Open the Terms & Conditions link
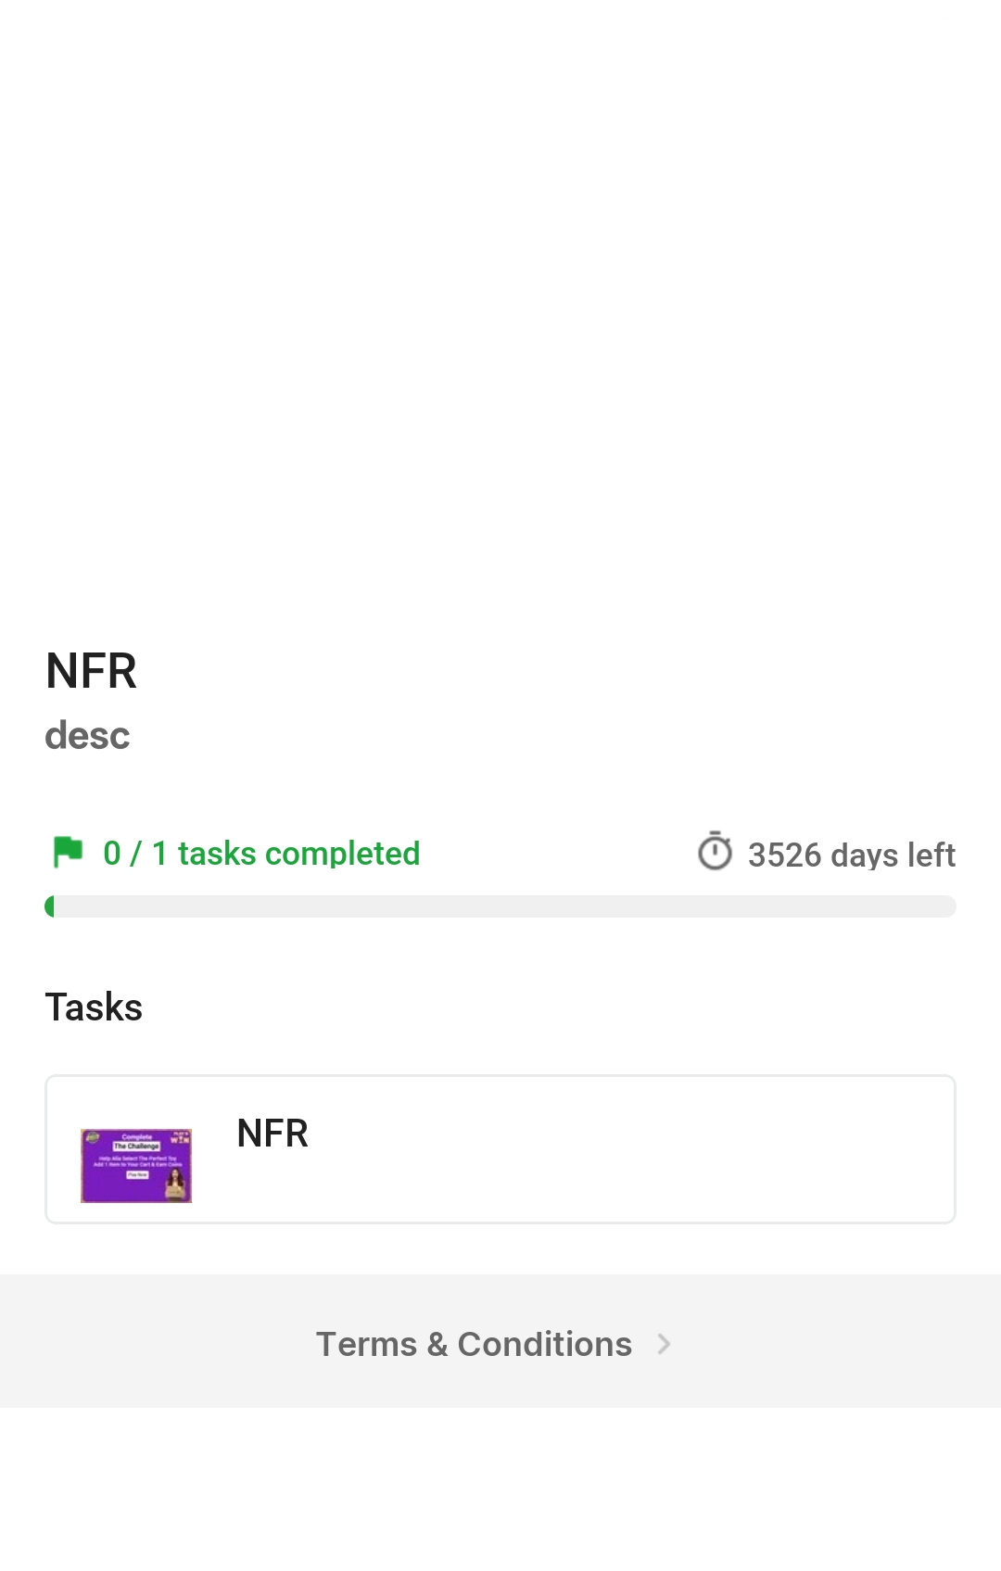The width and height of the screenshot is (1001, 1571). coord(474,1344)
